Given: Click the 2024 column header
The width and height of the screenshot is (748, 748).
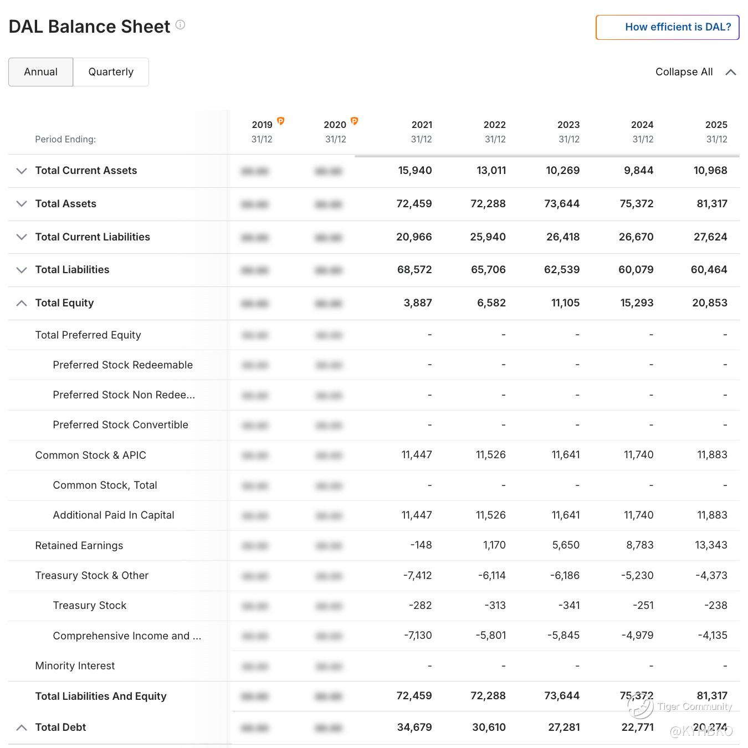Looking at the screenshot, I should [x=643, y=132].
